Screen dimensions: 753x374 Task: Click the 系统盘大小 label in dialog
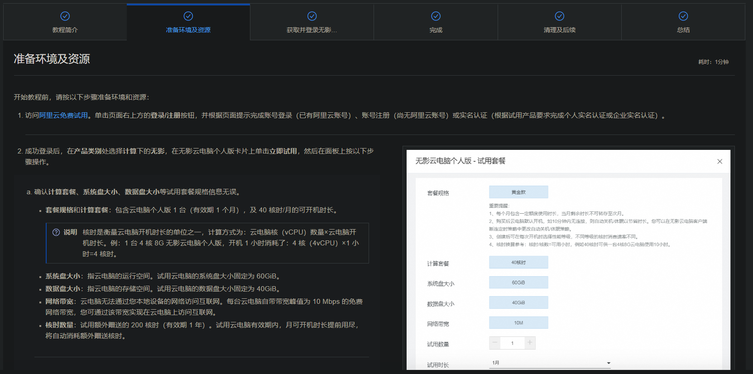coord(441,284)
